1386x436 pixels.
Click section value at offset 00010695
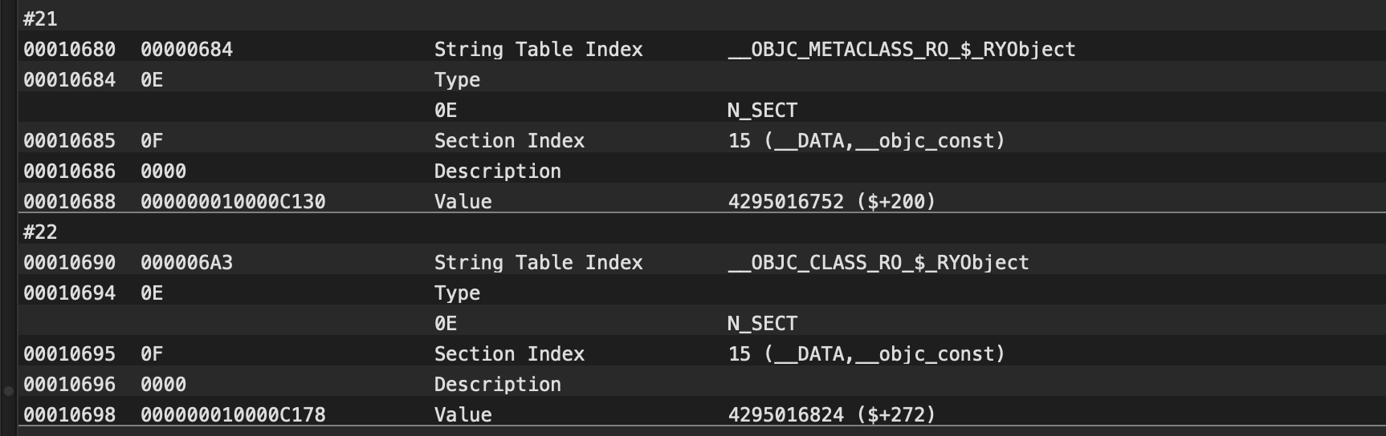(866, 354)
